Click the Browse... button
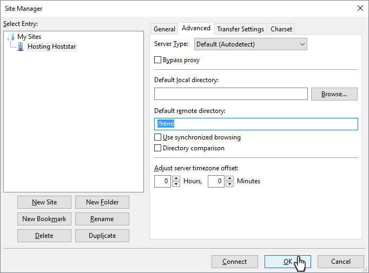369x273 pixels. 334,94
